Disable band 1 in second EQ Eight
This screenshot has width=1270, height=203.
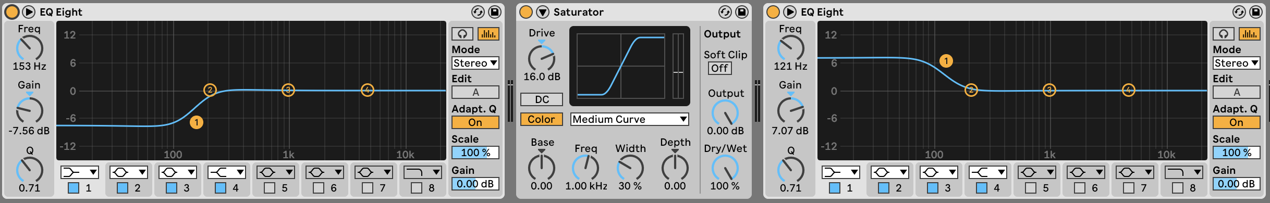[x=835, y=188]
